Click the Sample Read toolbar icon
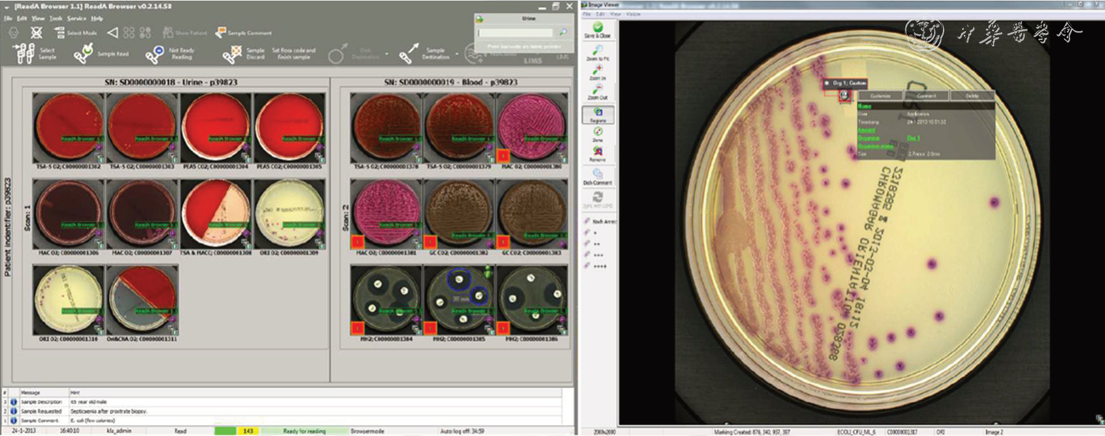This screenshot has width=1105, height=436. click(x=84, y=54)
